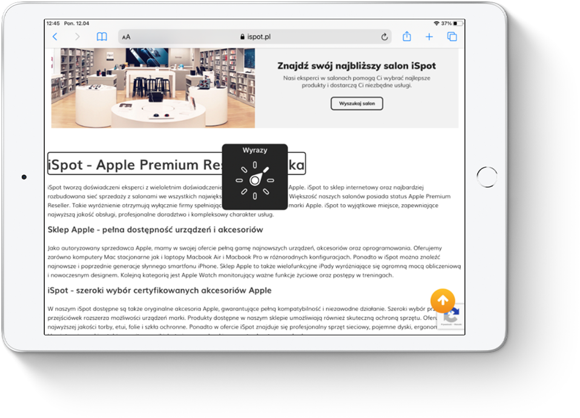
Task: Tap the Sklep Apple heading
Action: 155,230
